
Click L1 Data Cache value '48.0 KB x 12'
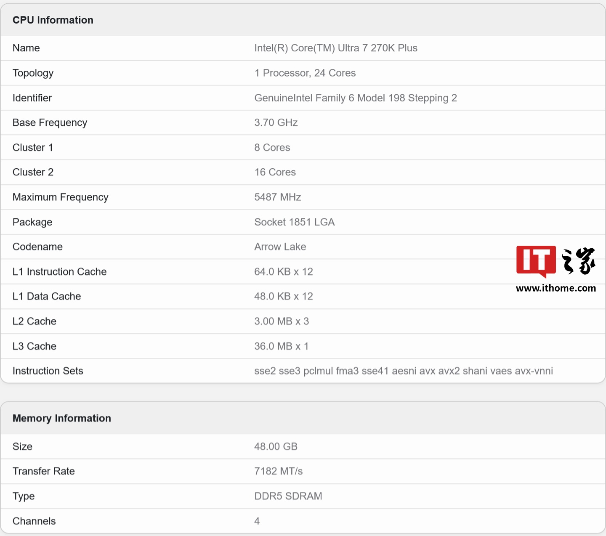tap(284, 296)
